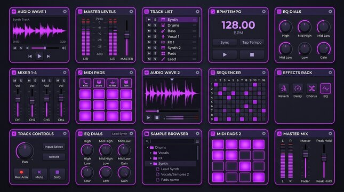This screenshot has height=192, width=344.
Task: Play the Audio Wave 1 synth track
Action: (39, 57)
